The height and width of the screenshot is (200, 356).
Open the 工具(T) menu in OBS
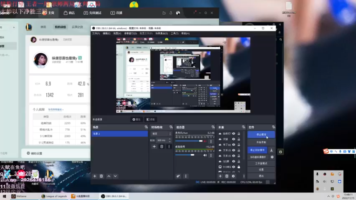coord(174,33)
